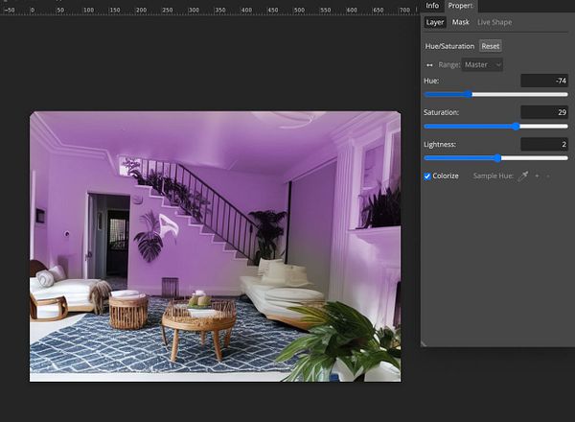Toggle the Colorize checkbox
The image size is (575, 422).
click(427, 176)
